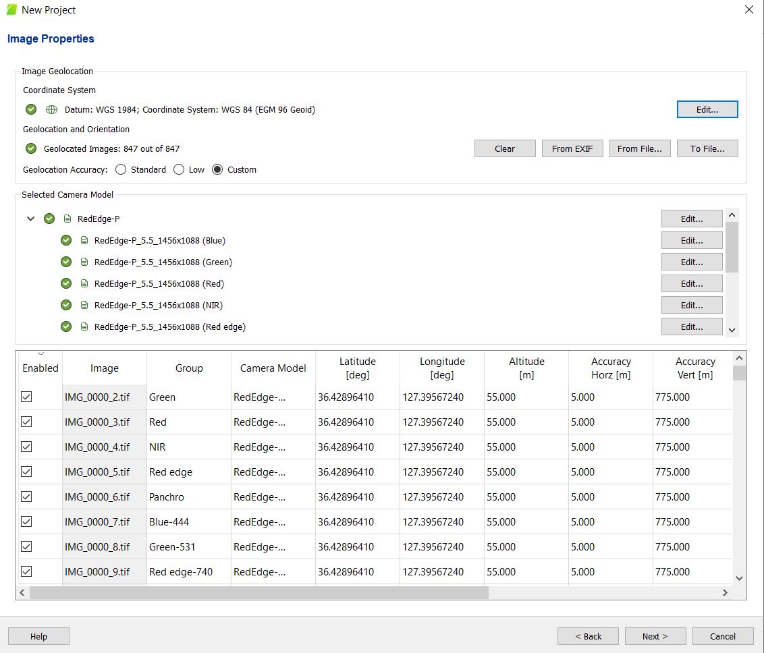The image size is (764, 653).
Task: Click green check icon beside RedEdge-P parent
Action: tap(49, 219)
